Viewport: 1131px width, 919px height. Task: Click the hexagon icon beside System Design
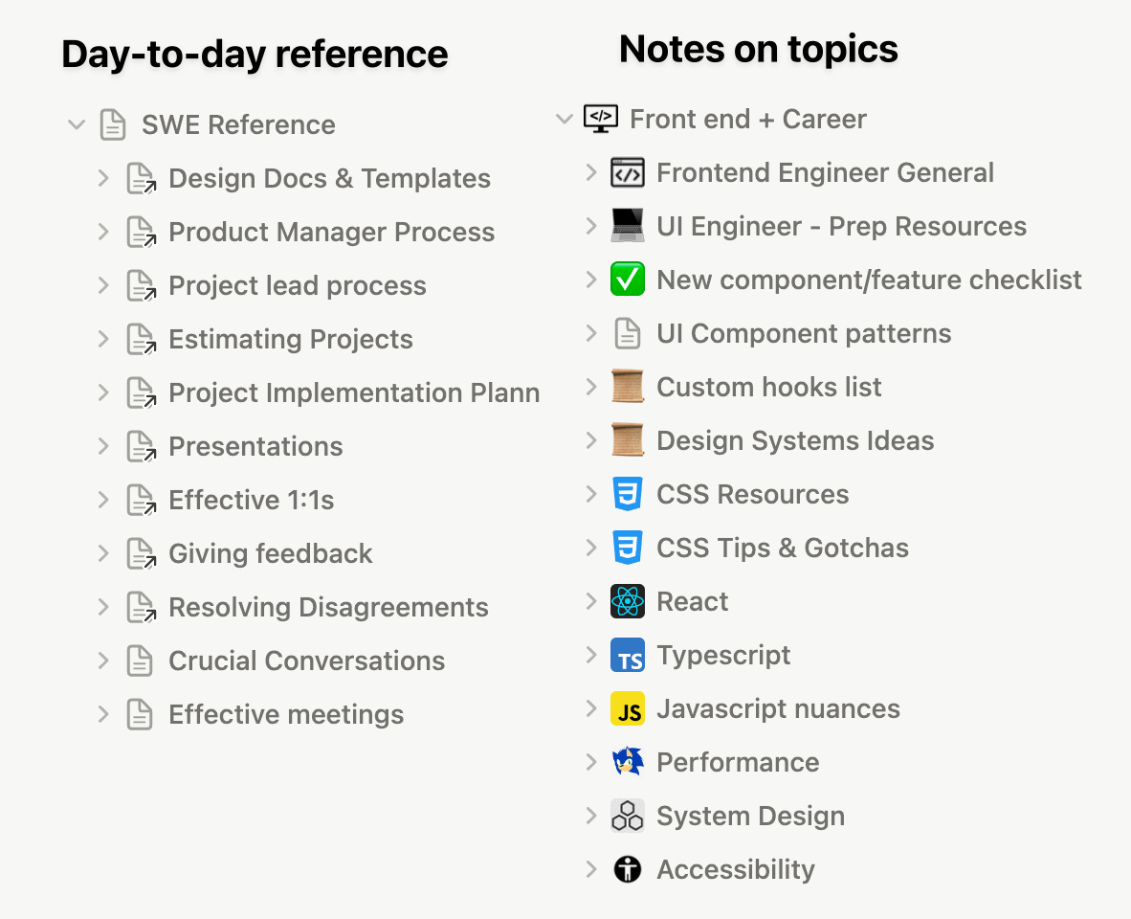[627, 816]
